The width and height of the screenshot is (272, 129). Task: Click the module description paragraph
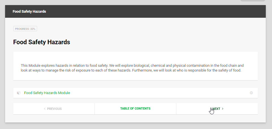click(132, 68)
